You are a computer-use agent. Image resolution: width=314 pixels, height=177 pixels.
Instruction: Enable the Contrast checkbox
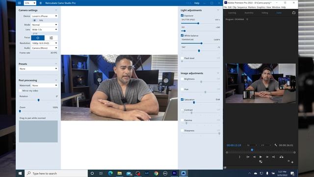[x=182, y=110]
